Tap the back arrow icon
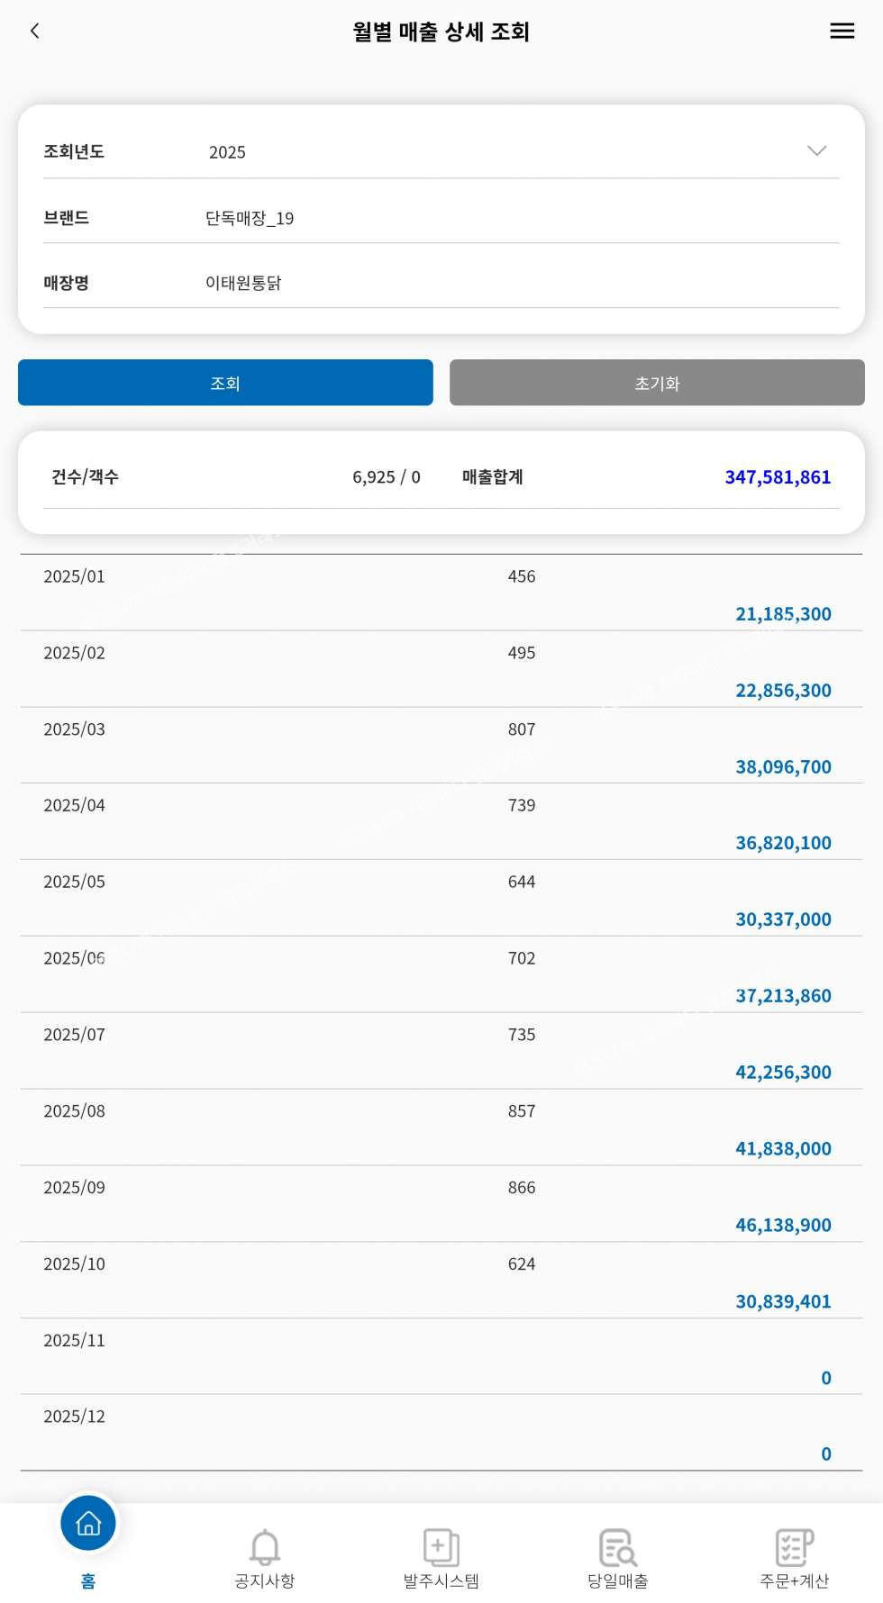883x1603 pixels. 35,32
